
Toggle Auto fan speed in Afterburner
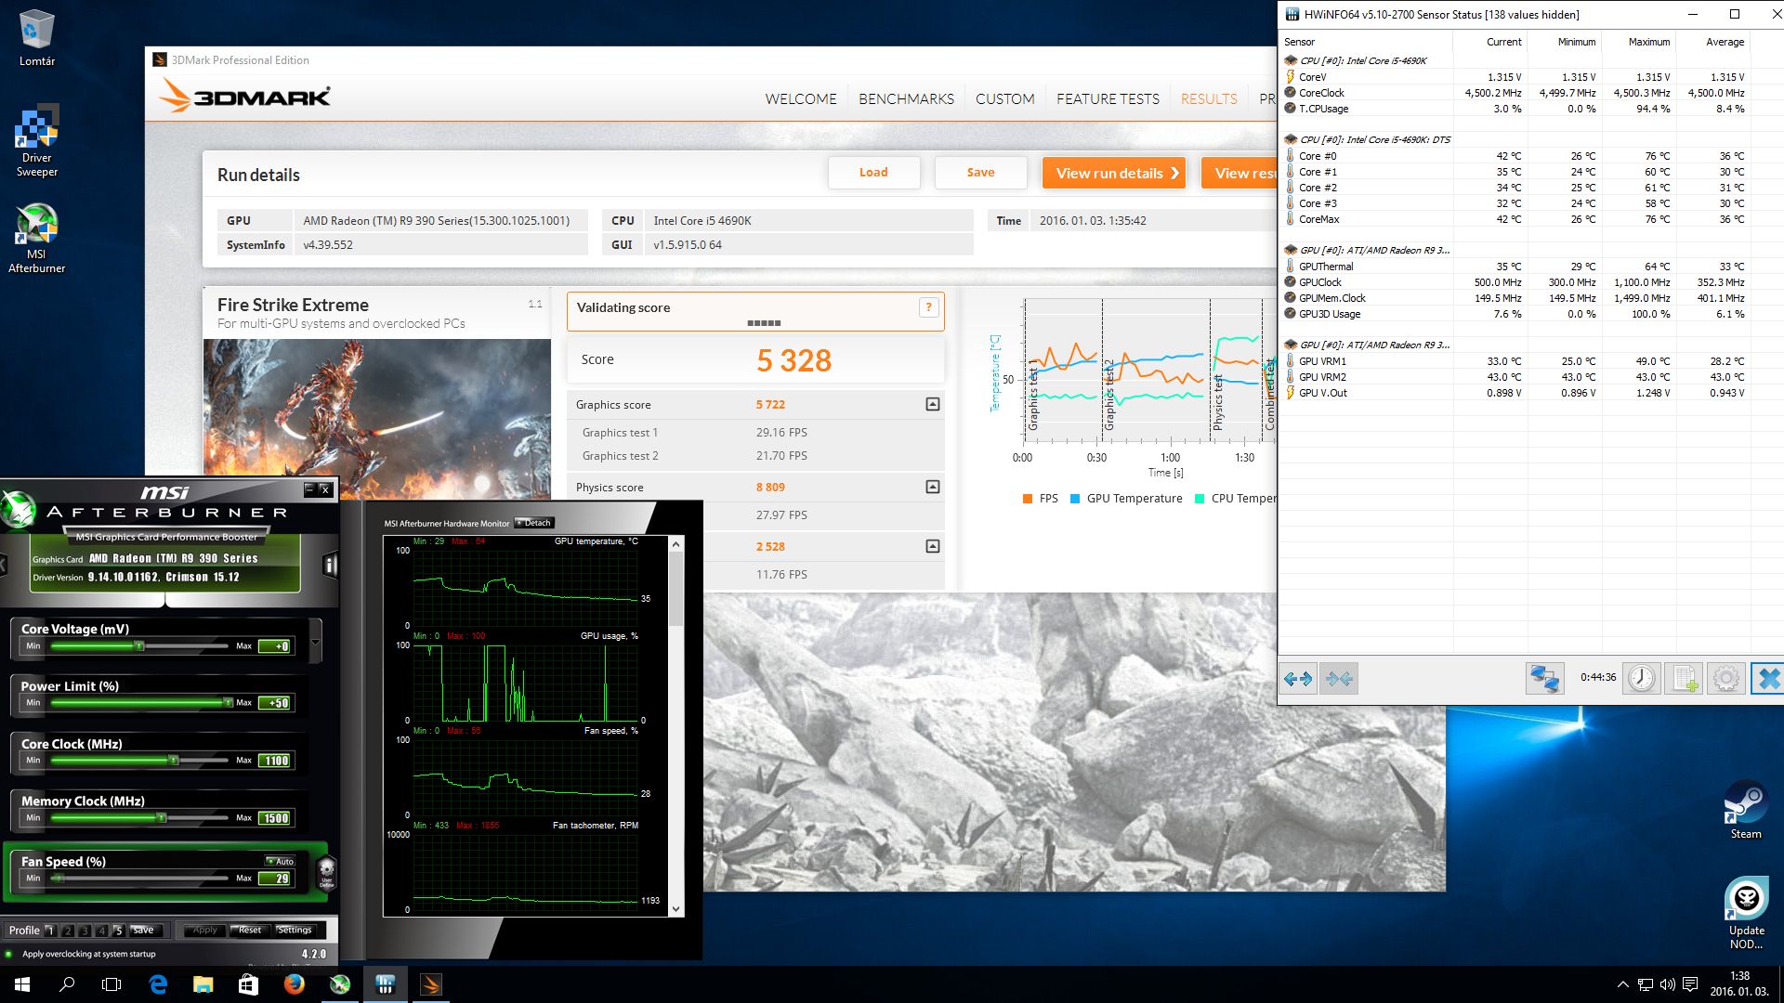(281, 861)
